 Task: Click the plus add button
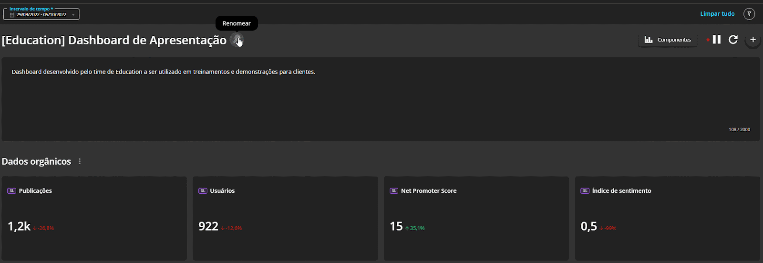coord(753,40)
